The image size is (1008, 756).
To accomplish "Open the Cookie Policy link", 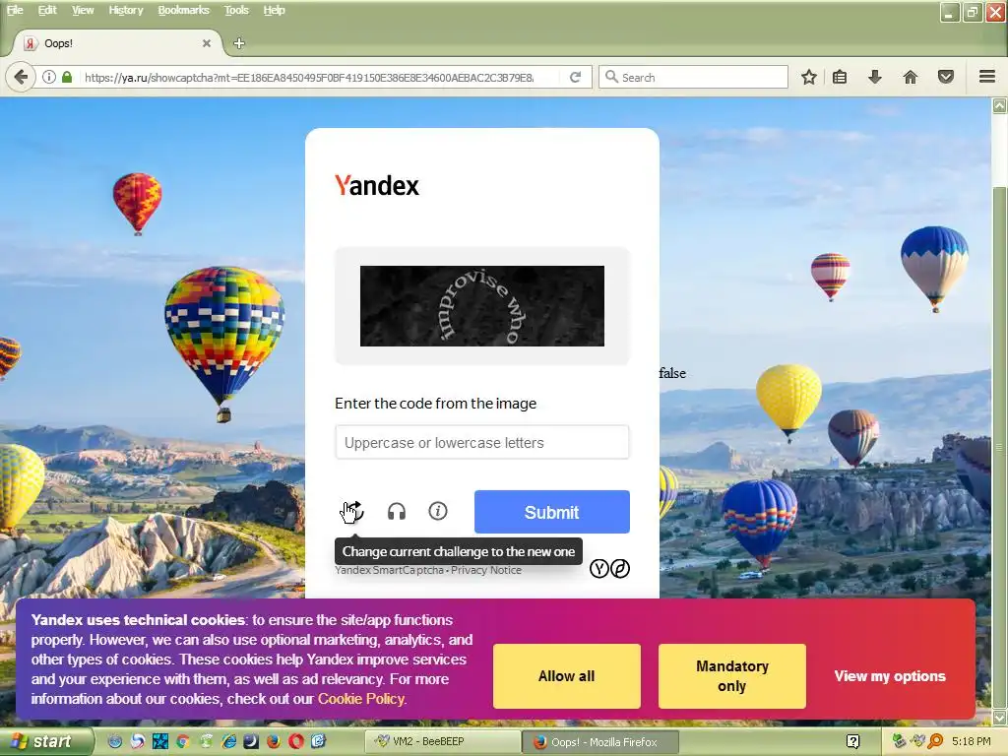I will tap(361, 699).
